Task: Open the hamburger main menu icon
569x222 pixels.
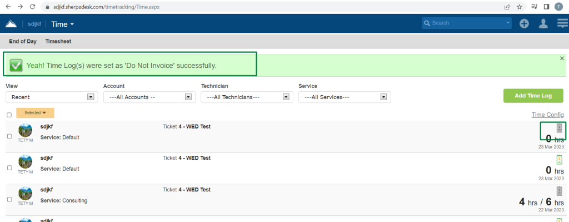Action: (x=563, y=23)
